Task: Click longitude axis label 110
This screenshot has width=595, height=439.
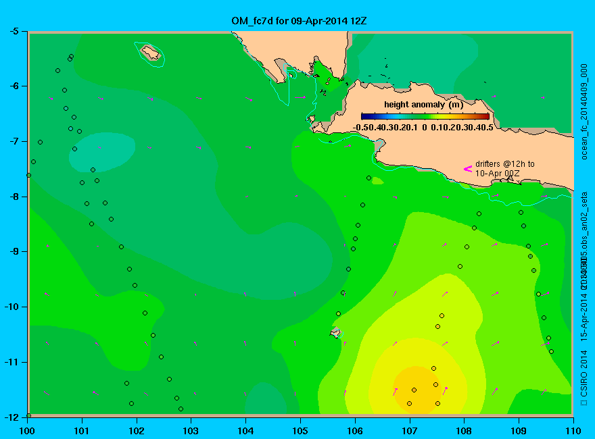Action: pos(573,431)
